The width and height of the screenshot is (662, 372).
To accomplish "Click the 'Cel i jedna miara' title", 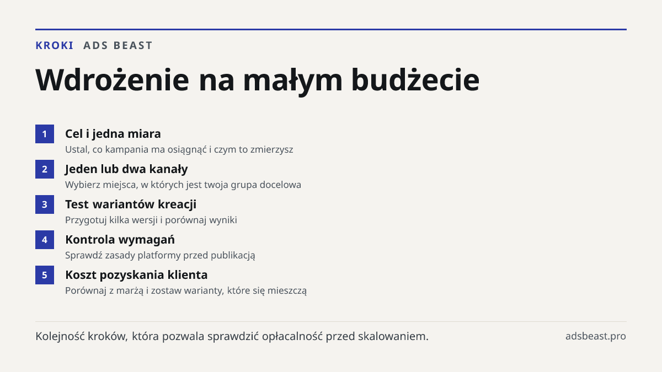I will (x=113, y=134).
